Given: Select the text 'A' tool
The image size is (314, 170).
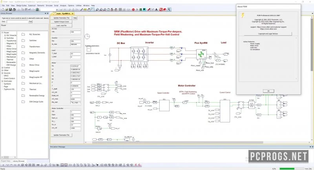Looking at the screenshot, I should [156, 9].
